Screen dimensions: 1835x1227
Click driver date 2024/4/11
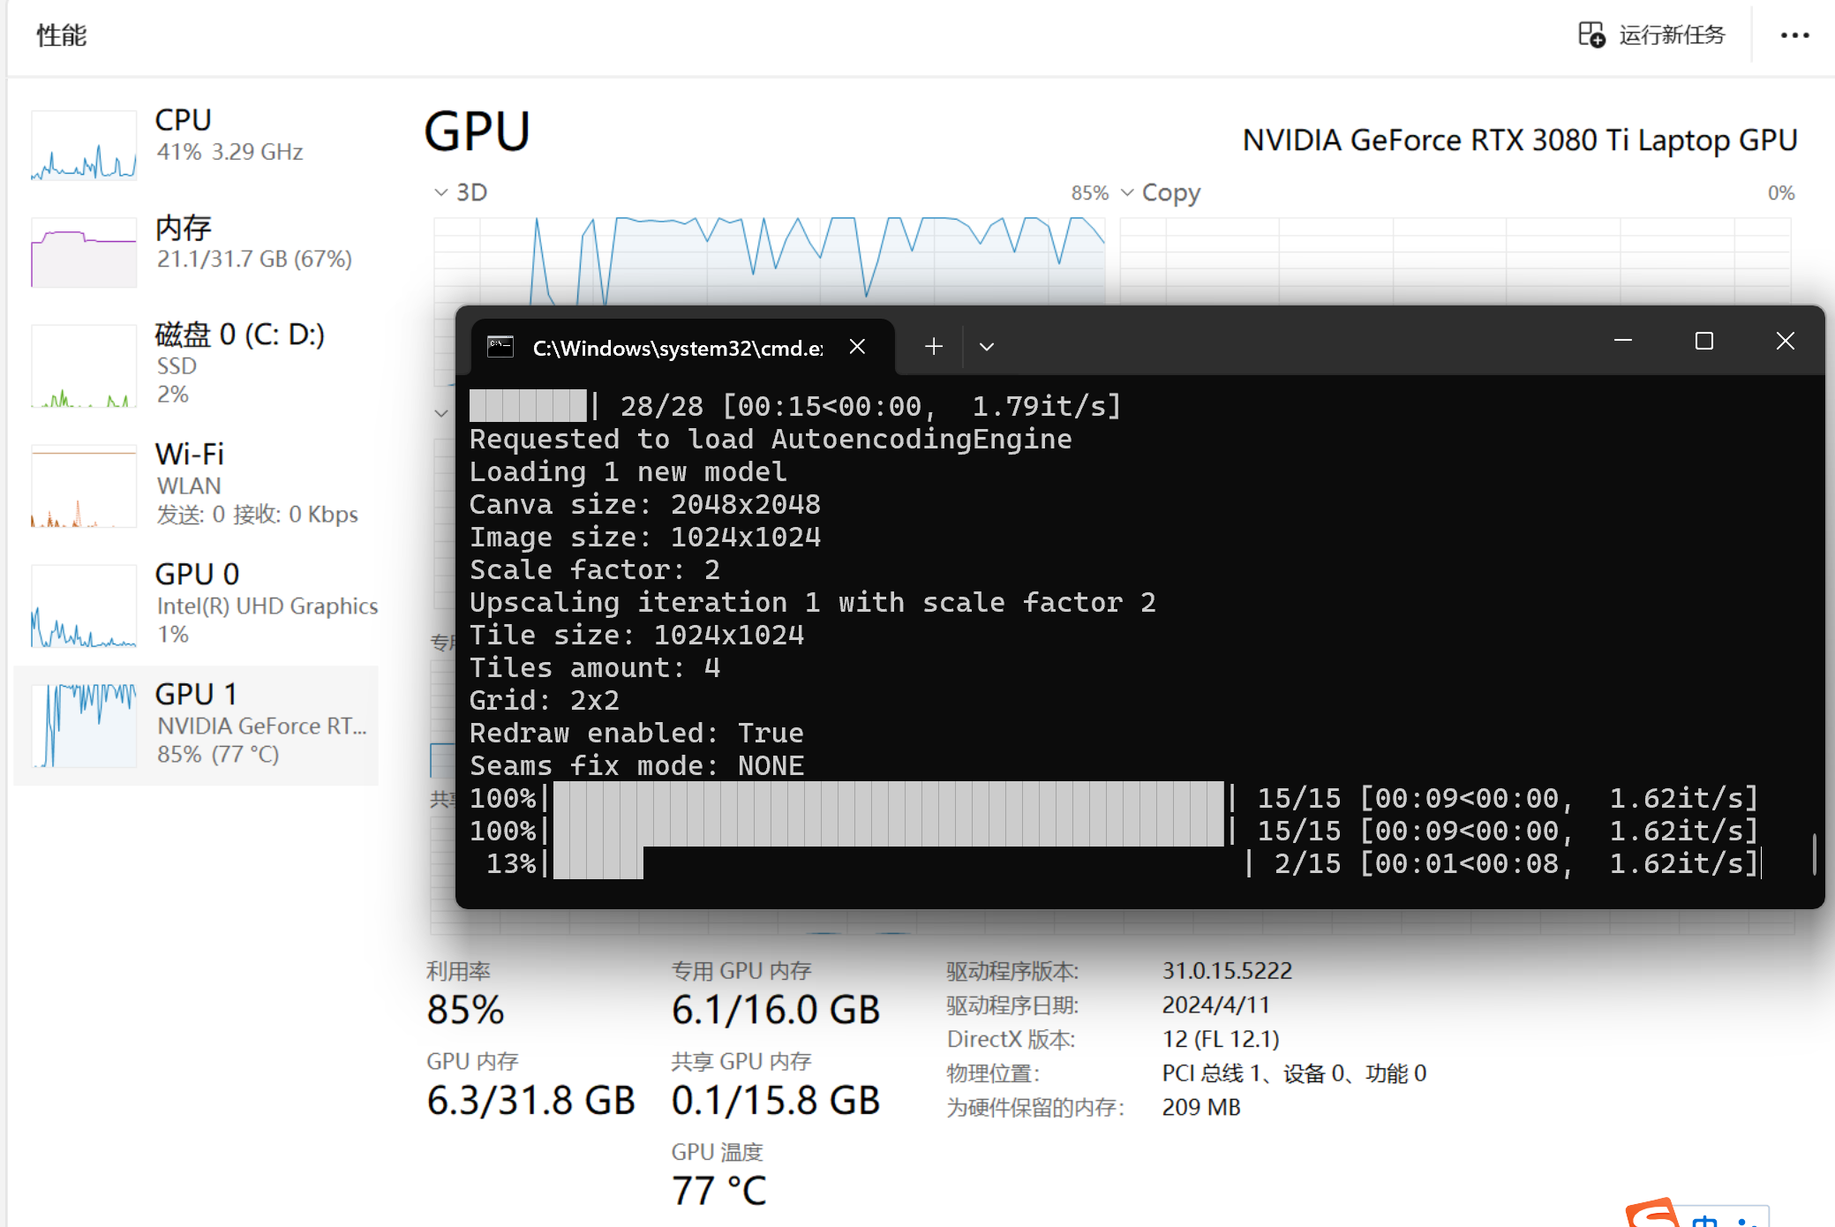[1215, 1005]
